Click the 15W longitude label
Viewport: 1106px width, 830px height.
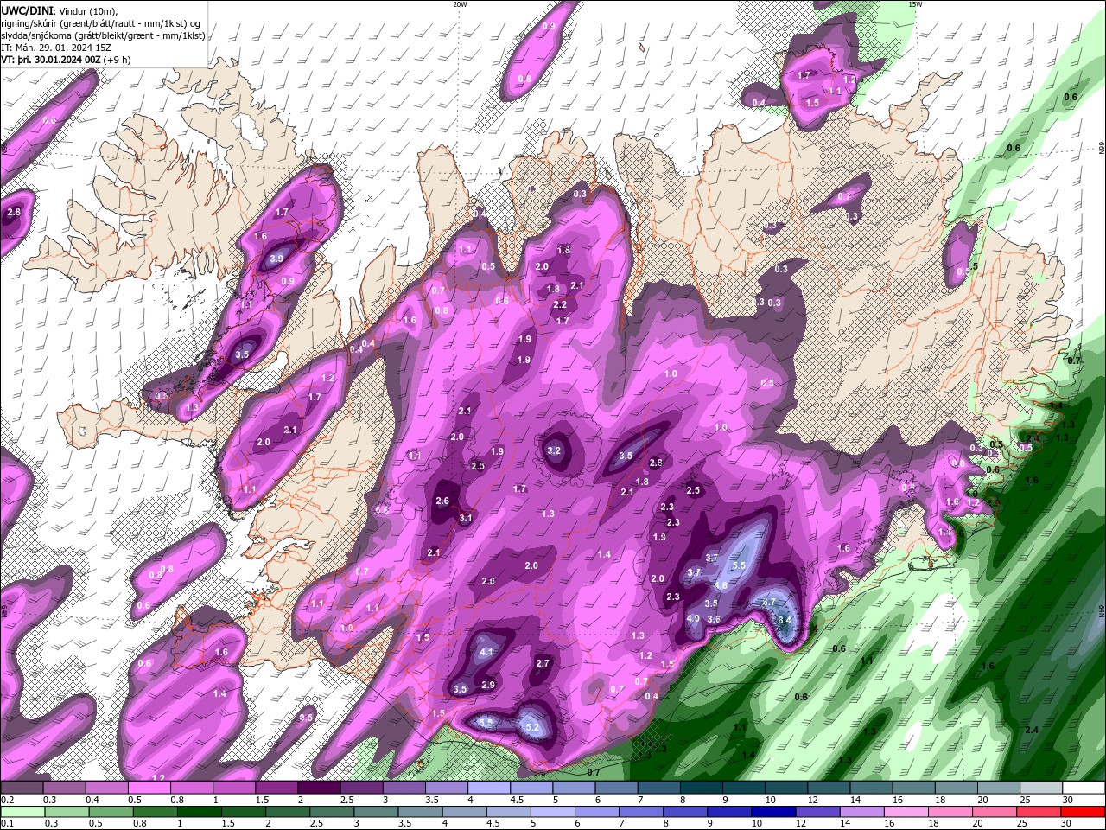click(x=915, y=4)
